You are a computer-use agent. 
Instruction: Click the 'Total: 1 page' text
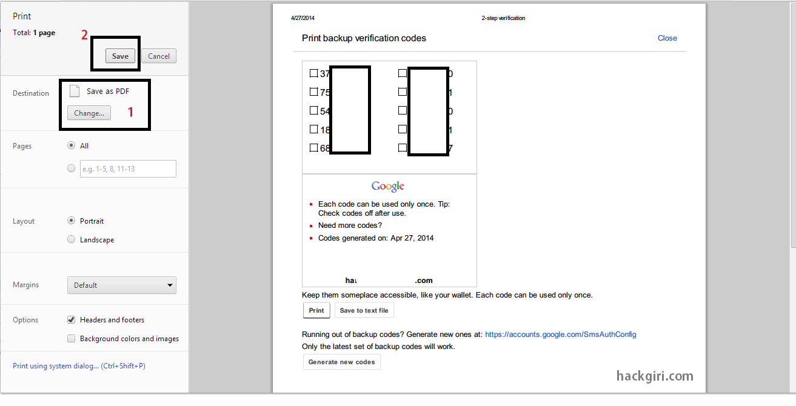pyautogui.click(x=34, y=33)
